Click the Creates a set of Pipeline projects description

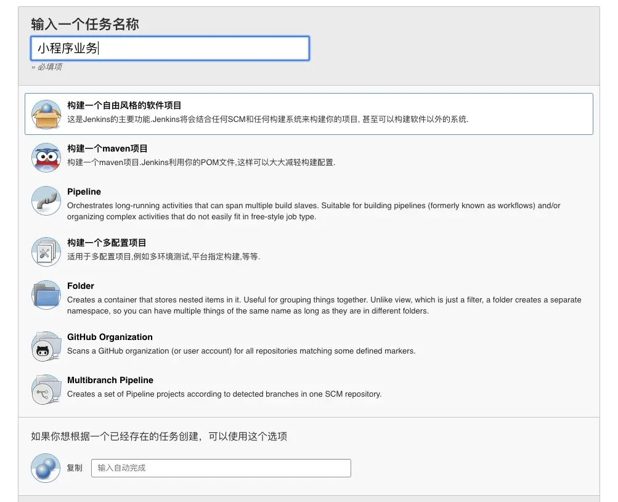coord(224,394)
